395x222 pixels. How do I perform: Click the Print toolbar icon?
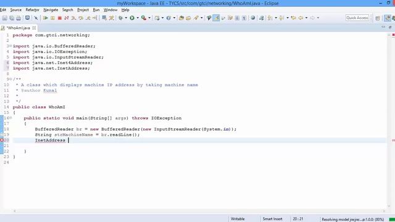pyautogui.click(x=19, y=18)
